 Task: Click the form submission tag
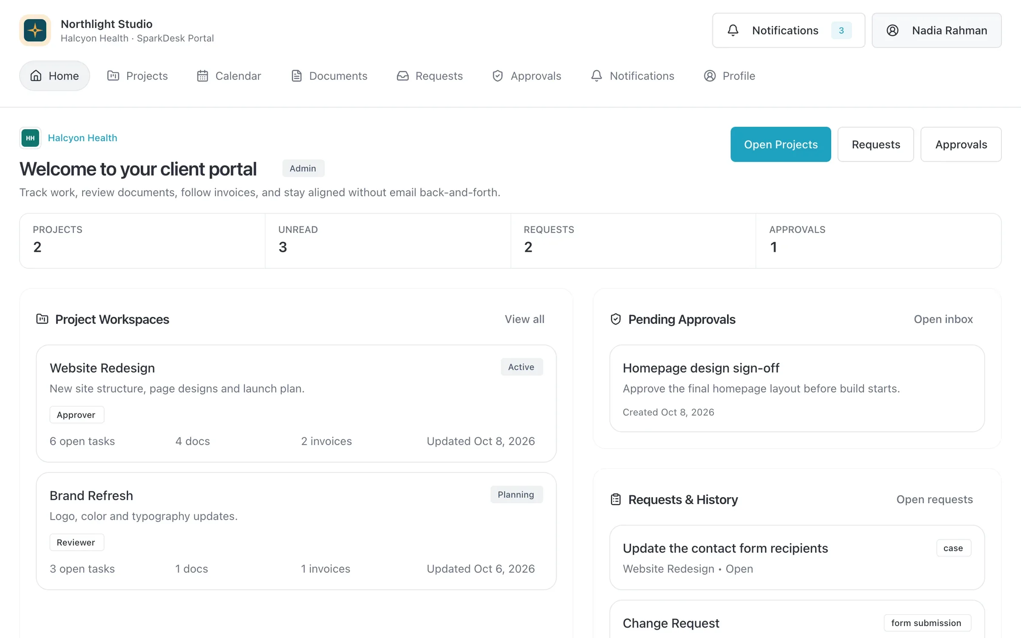(x=927, y=623)
